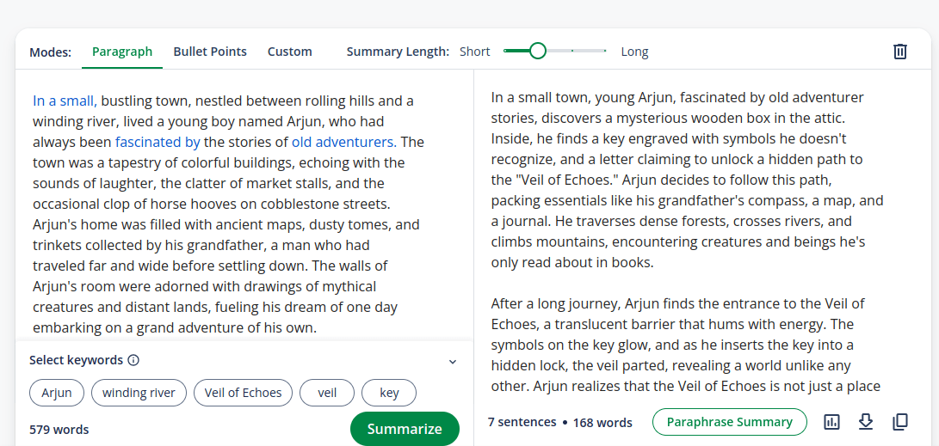Open the statistics chart icon
This screenshot has height=446, width=939.
(831, 422)
